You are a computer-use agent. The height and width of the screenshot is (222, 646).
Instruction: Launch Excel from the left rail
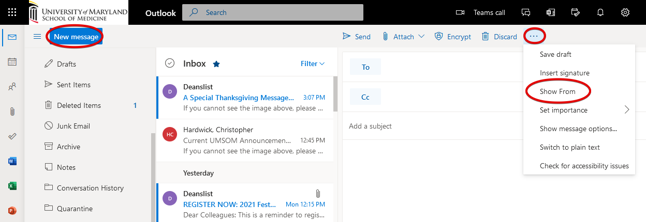(12, 186)
